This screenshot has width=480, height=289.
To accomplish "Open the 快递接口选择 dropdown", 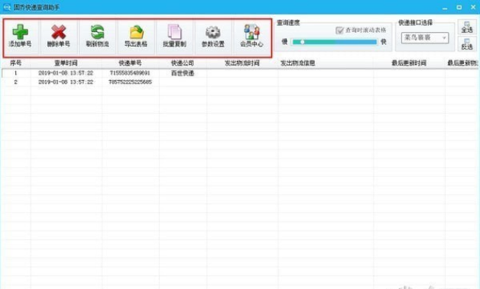I will pos(425,38).
